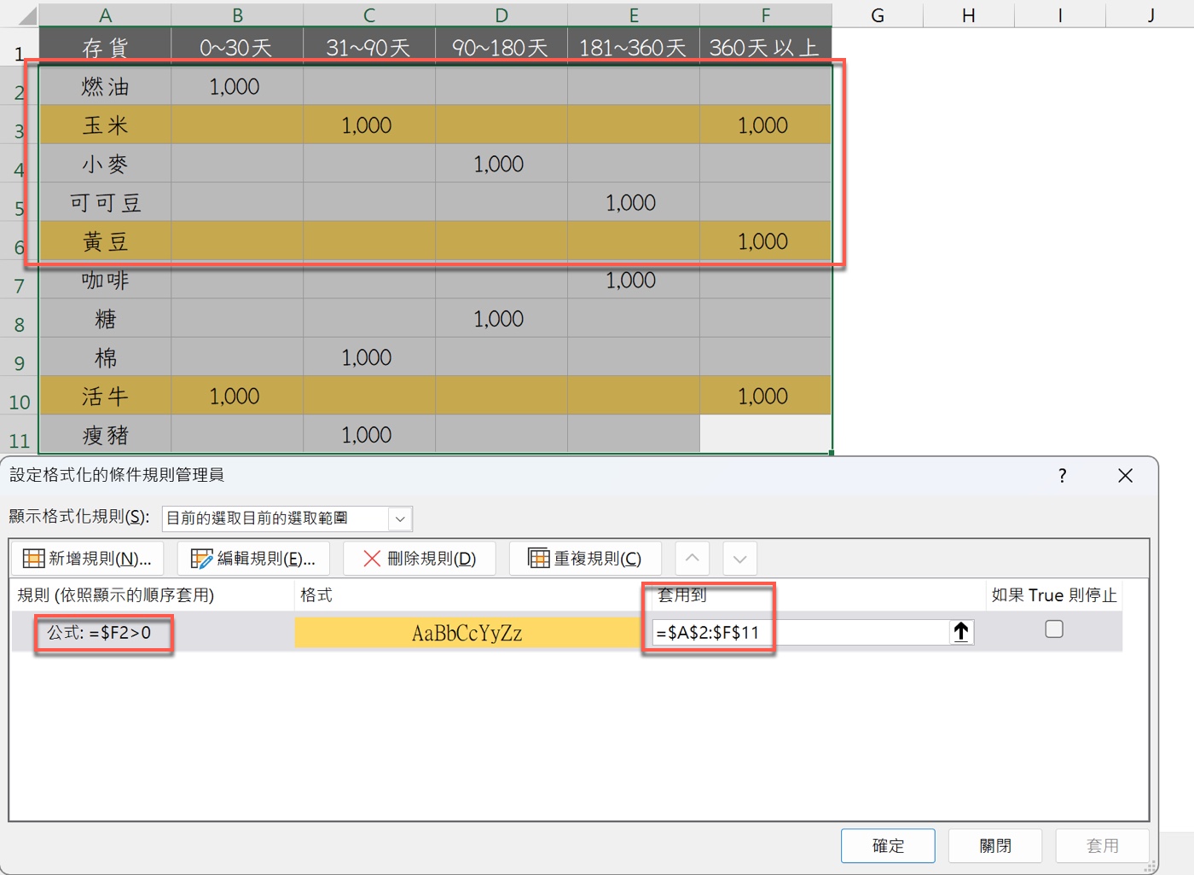Open dialog help question mark

coord(1063,476)
